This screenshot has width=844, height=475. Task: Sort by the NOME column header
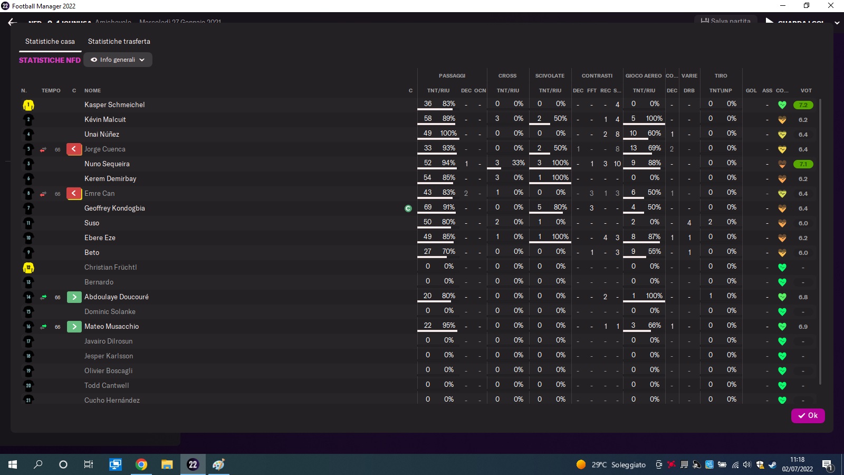(93, 91)
